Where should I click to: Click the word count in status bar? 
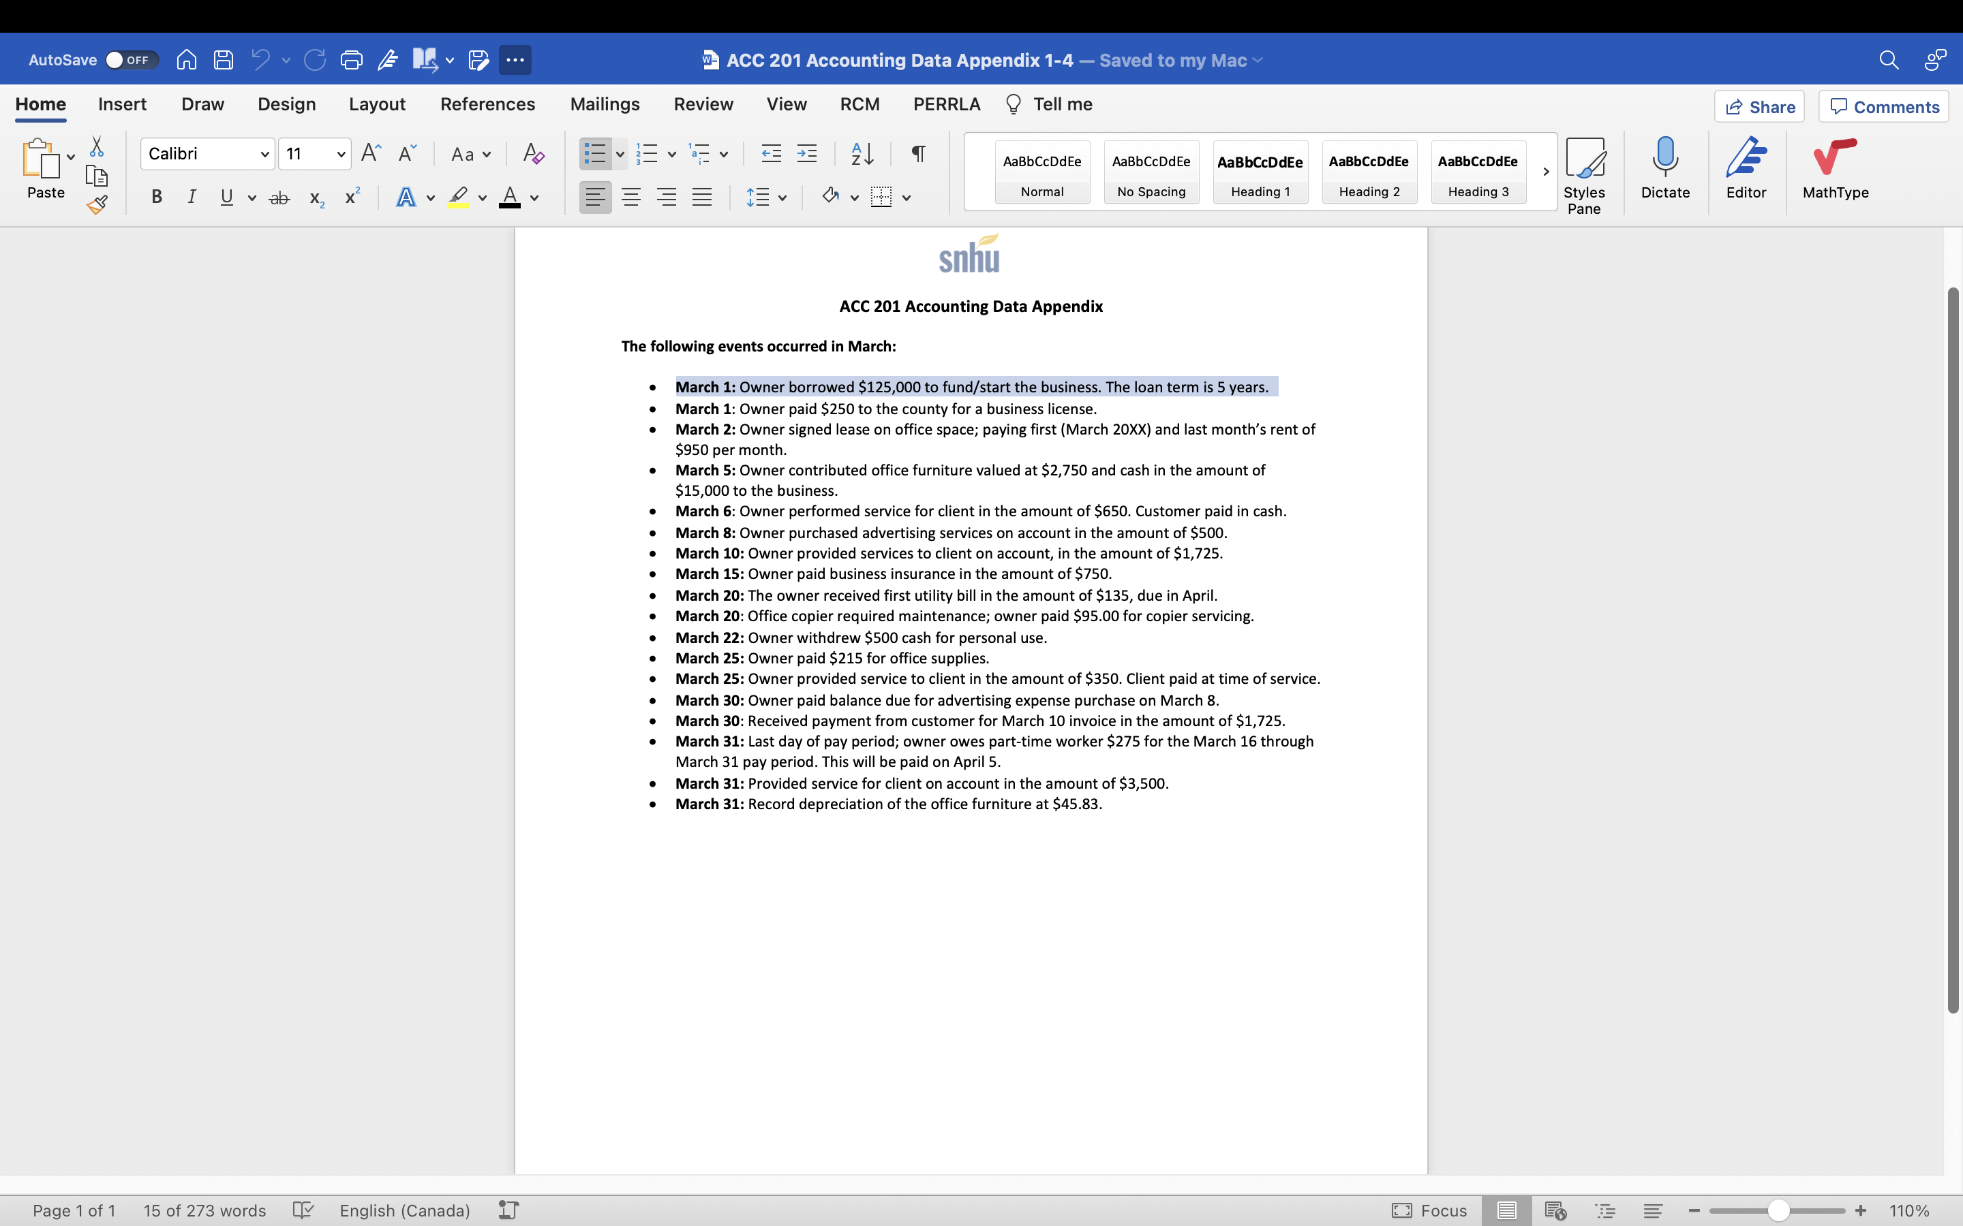[204, 1210]
